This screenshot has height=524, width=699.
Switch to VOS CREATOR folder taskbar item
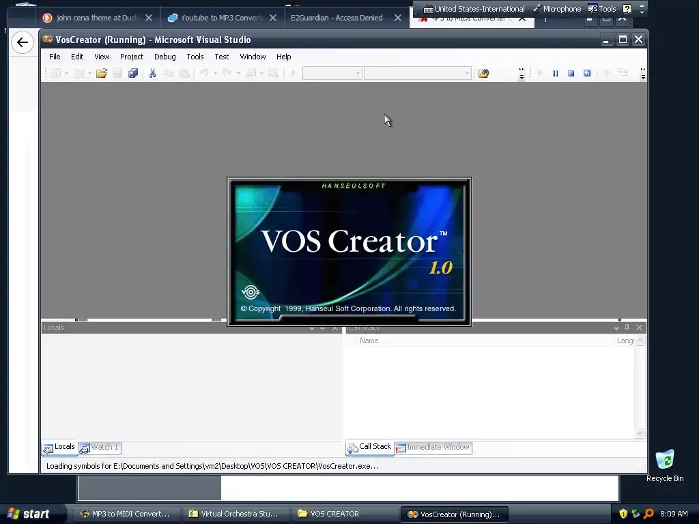344,514
